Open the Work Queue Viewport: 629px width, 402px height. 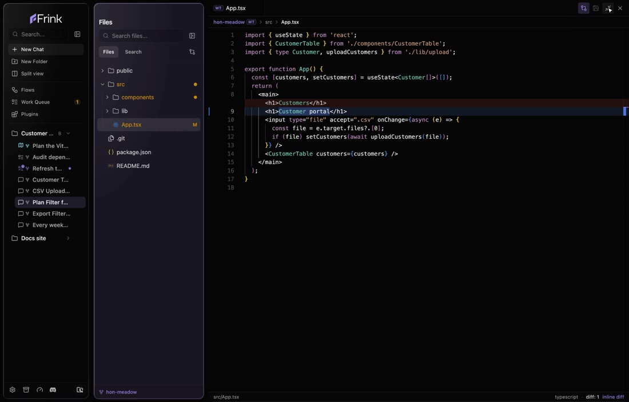tap(46, 102)
